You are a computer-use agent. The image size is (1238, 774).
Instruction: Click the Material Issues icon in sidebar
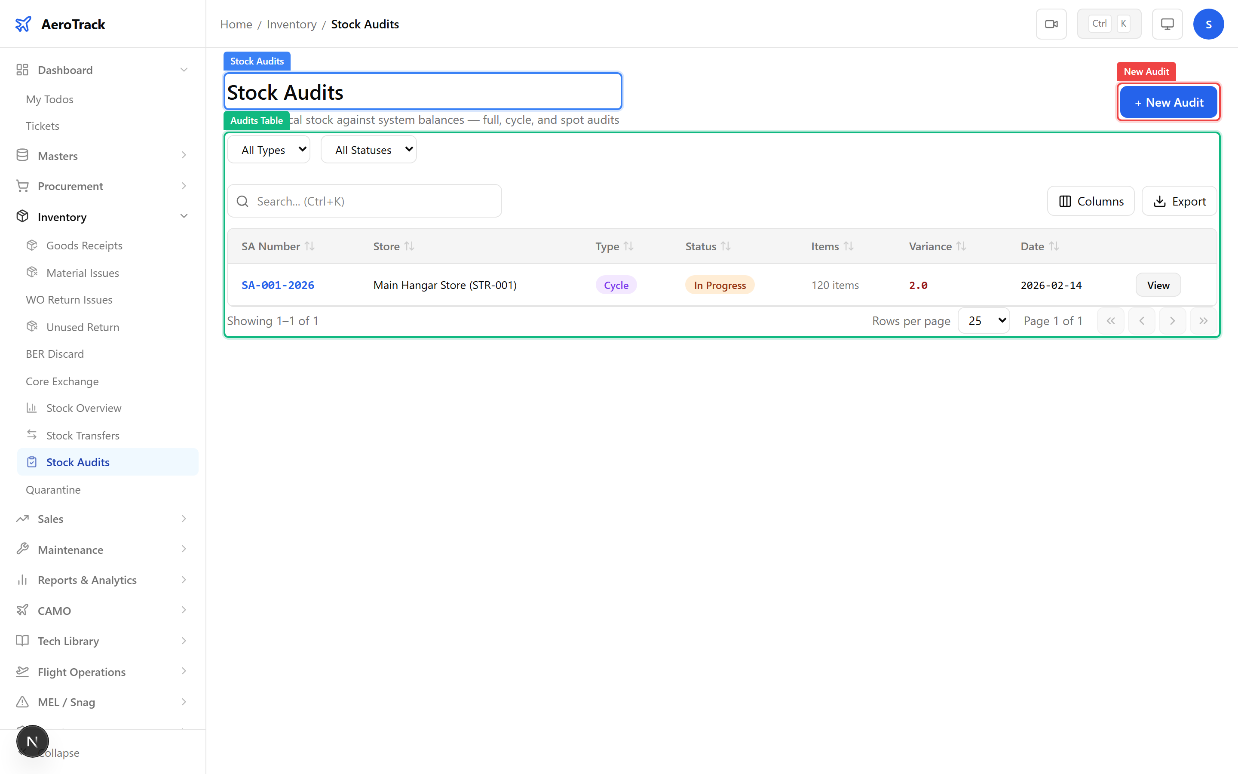(x=32, y=272)
